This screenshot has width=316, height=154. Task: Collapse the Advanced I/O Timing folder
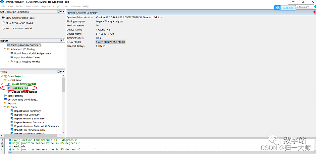(x=5, y=49)
